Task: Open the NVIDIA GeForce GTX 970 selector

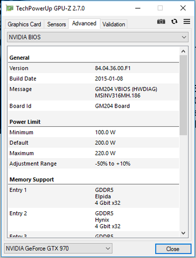Action: tap(58, 248)
